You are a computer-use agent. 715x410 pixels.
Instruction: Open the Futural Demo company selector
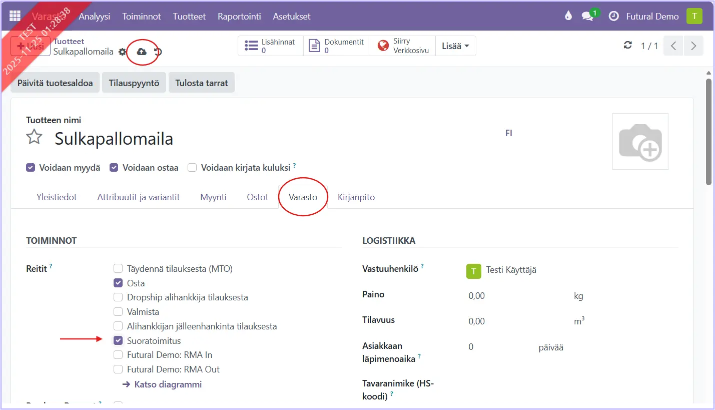pos(652,16)
